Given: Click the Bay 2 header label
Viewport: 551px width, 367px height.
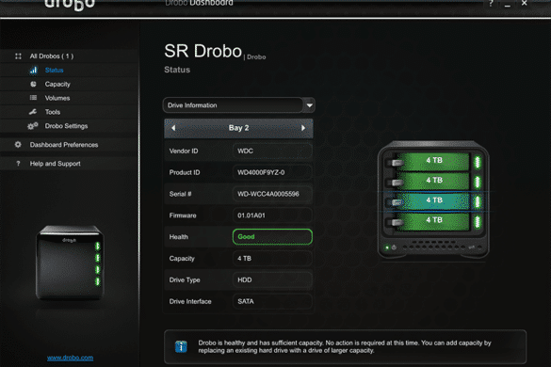Looking at the screenshot, I should pos(238,128).
